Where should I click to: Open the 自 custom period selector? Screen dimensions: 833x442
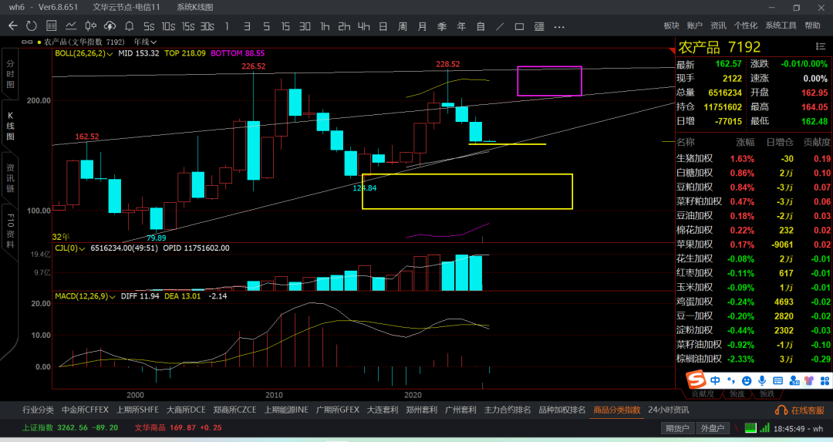481,26
